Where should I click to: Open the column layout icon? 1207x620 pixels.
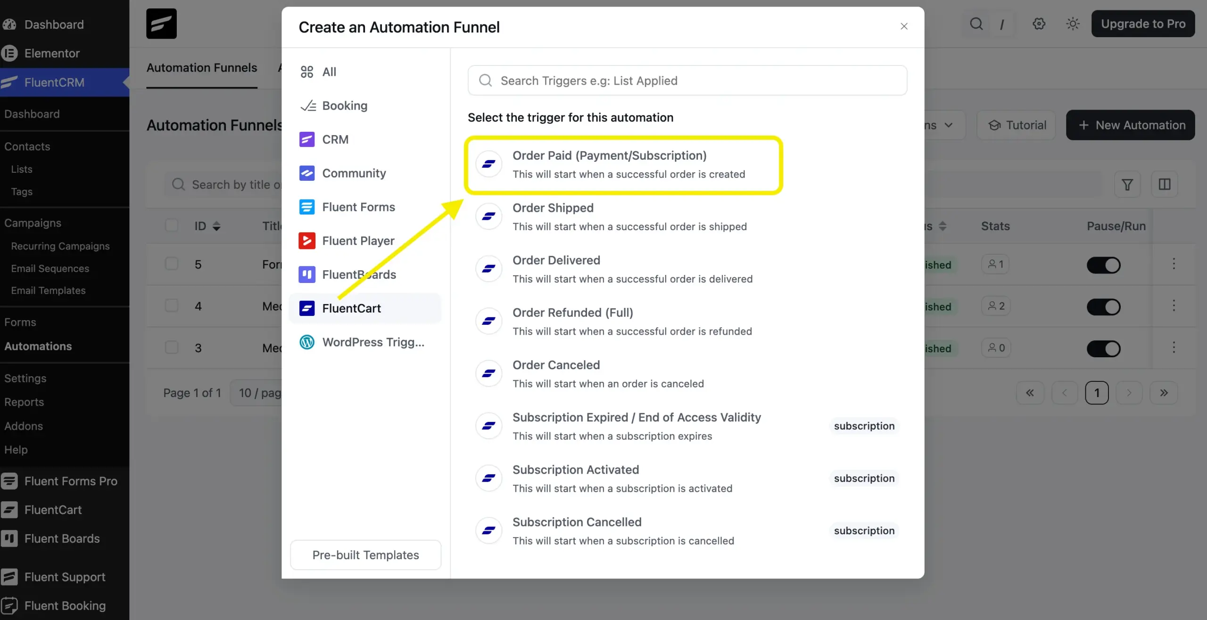pyautogui.click(x=1165, y=185)
